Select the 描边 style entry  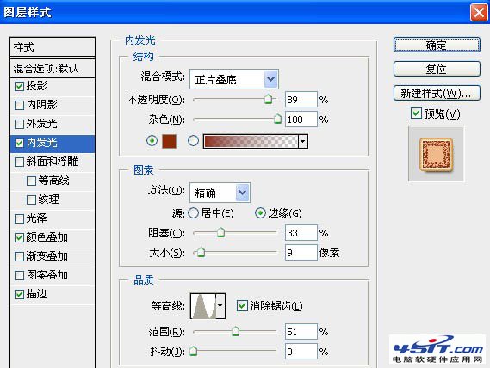[x=53, y=294]
